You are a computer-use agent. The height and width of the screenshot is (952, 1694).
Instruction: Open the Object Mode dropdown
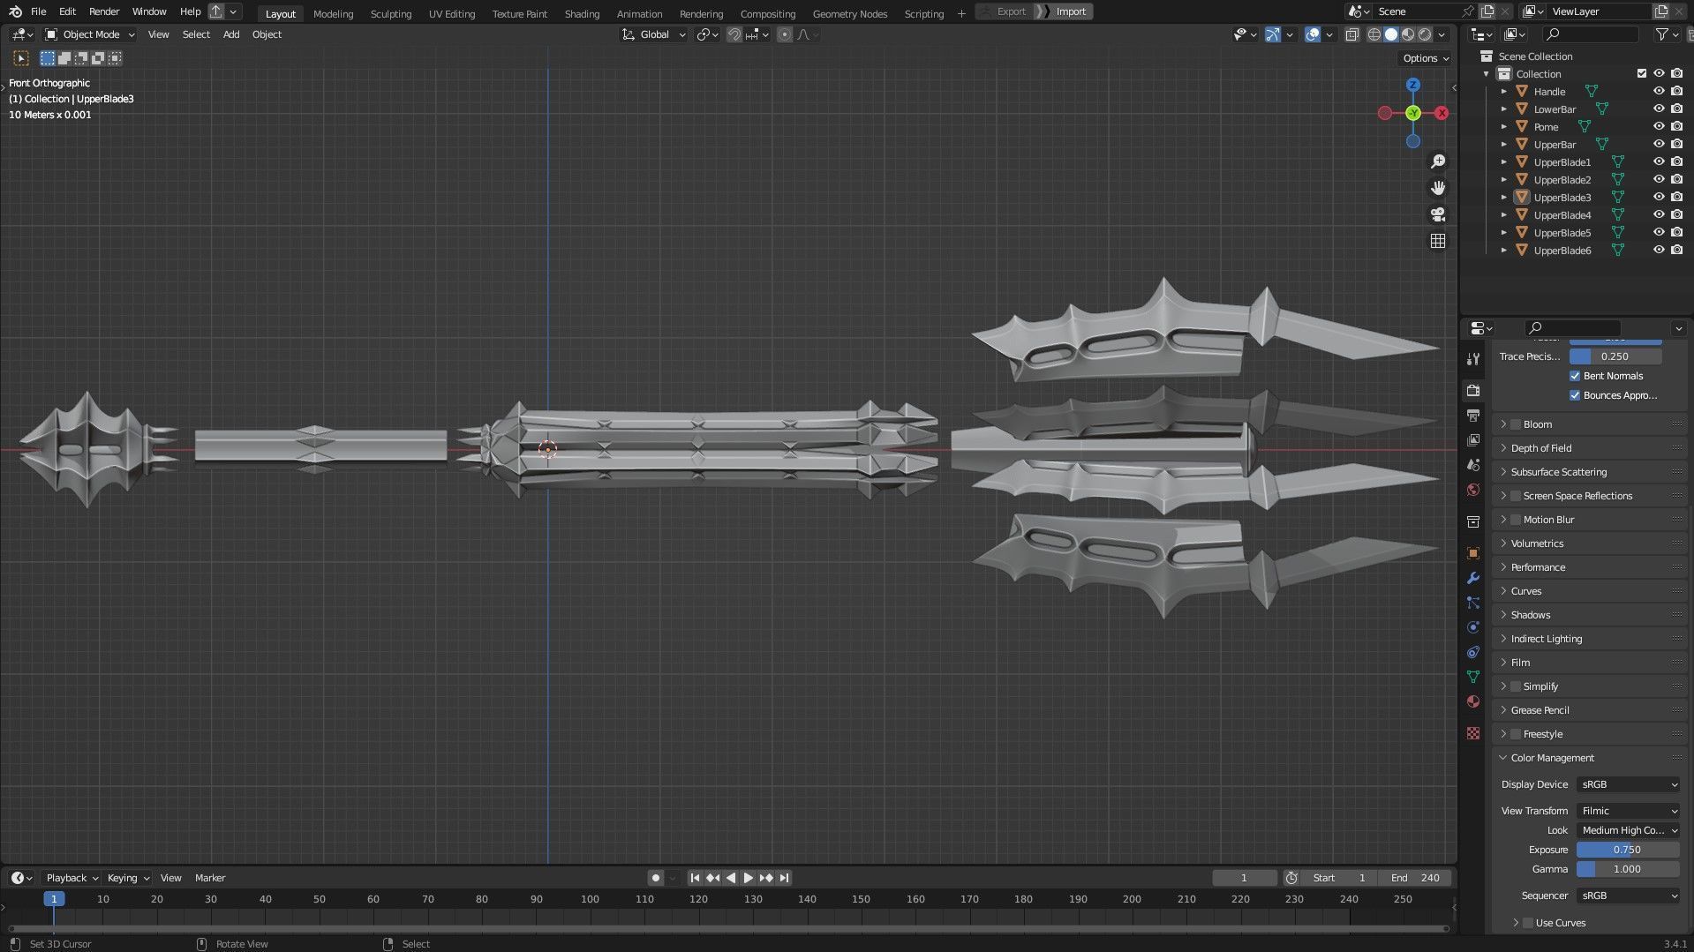click(90, 34)
